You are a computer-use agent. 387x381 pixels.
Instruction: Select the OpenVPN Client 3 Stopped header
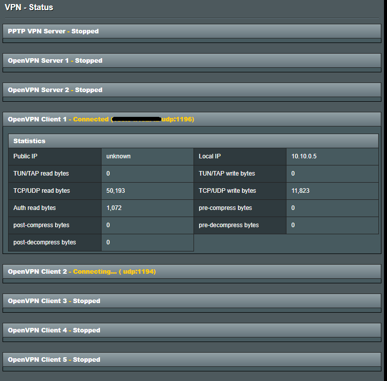(x=192, y=301)
